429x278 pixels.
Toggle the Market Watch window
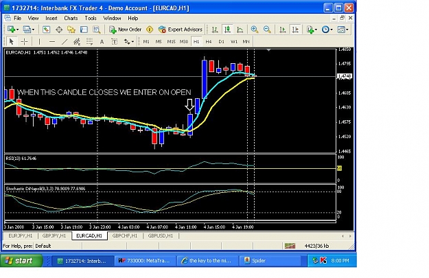tap(46, 30)
